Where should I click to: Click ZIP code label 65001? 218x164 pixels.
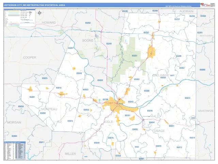(141, 159)
